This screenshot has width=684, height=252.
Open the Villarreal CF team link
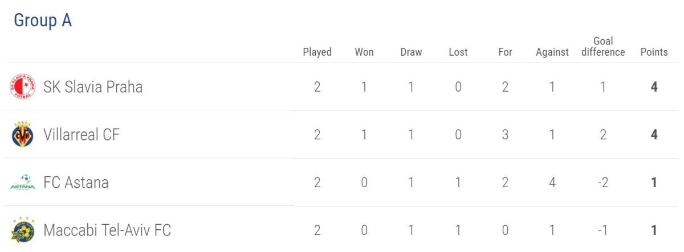point(82,135)
